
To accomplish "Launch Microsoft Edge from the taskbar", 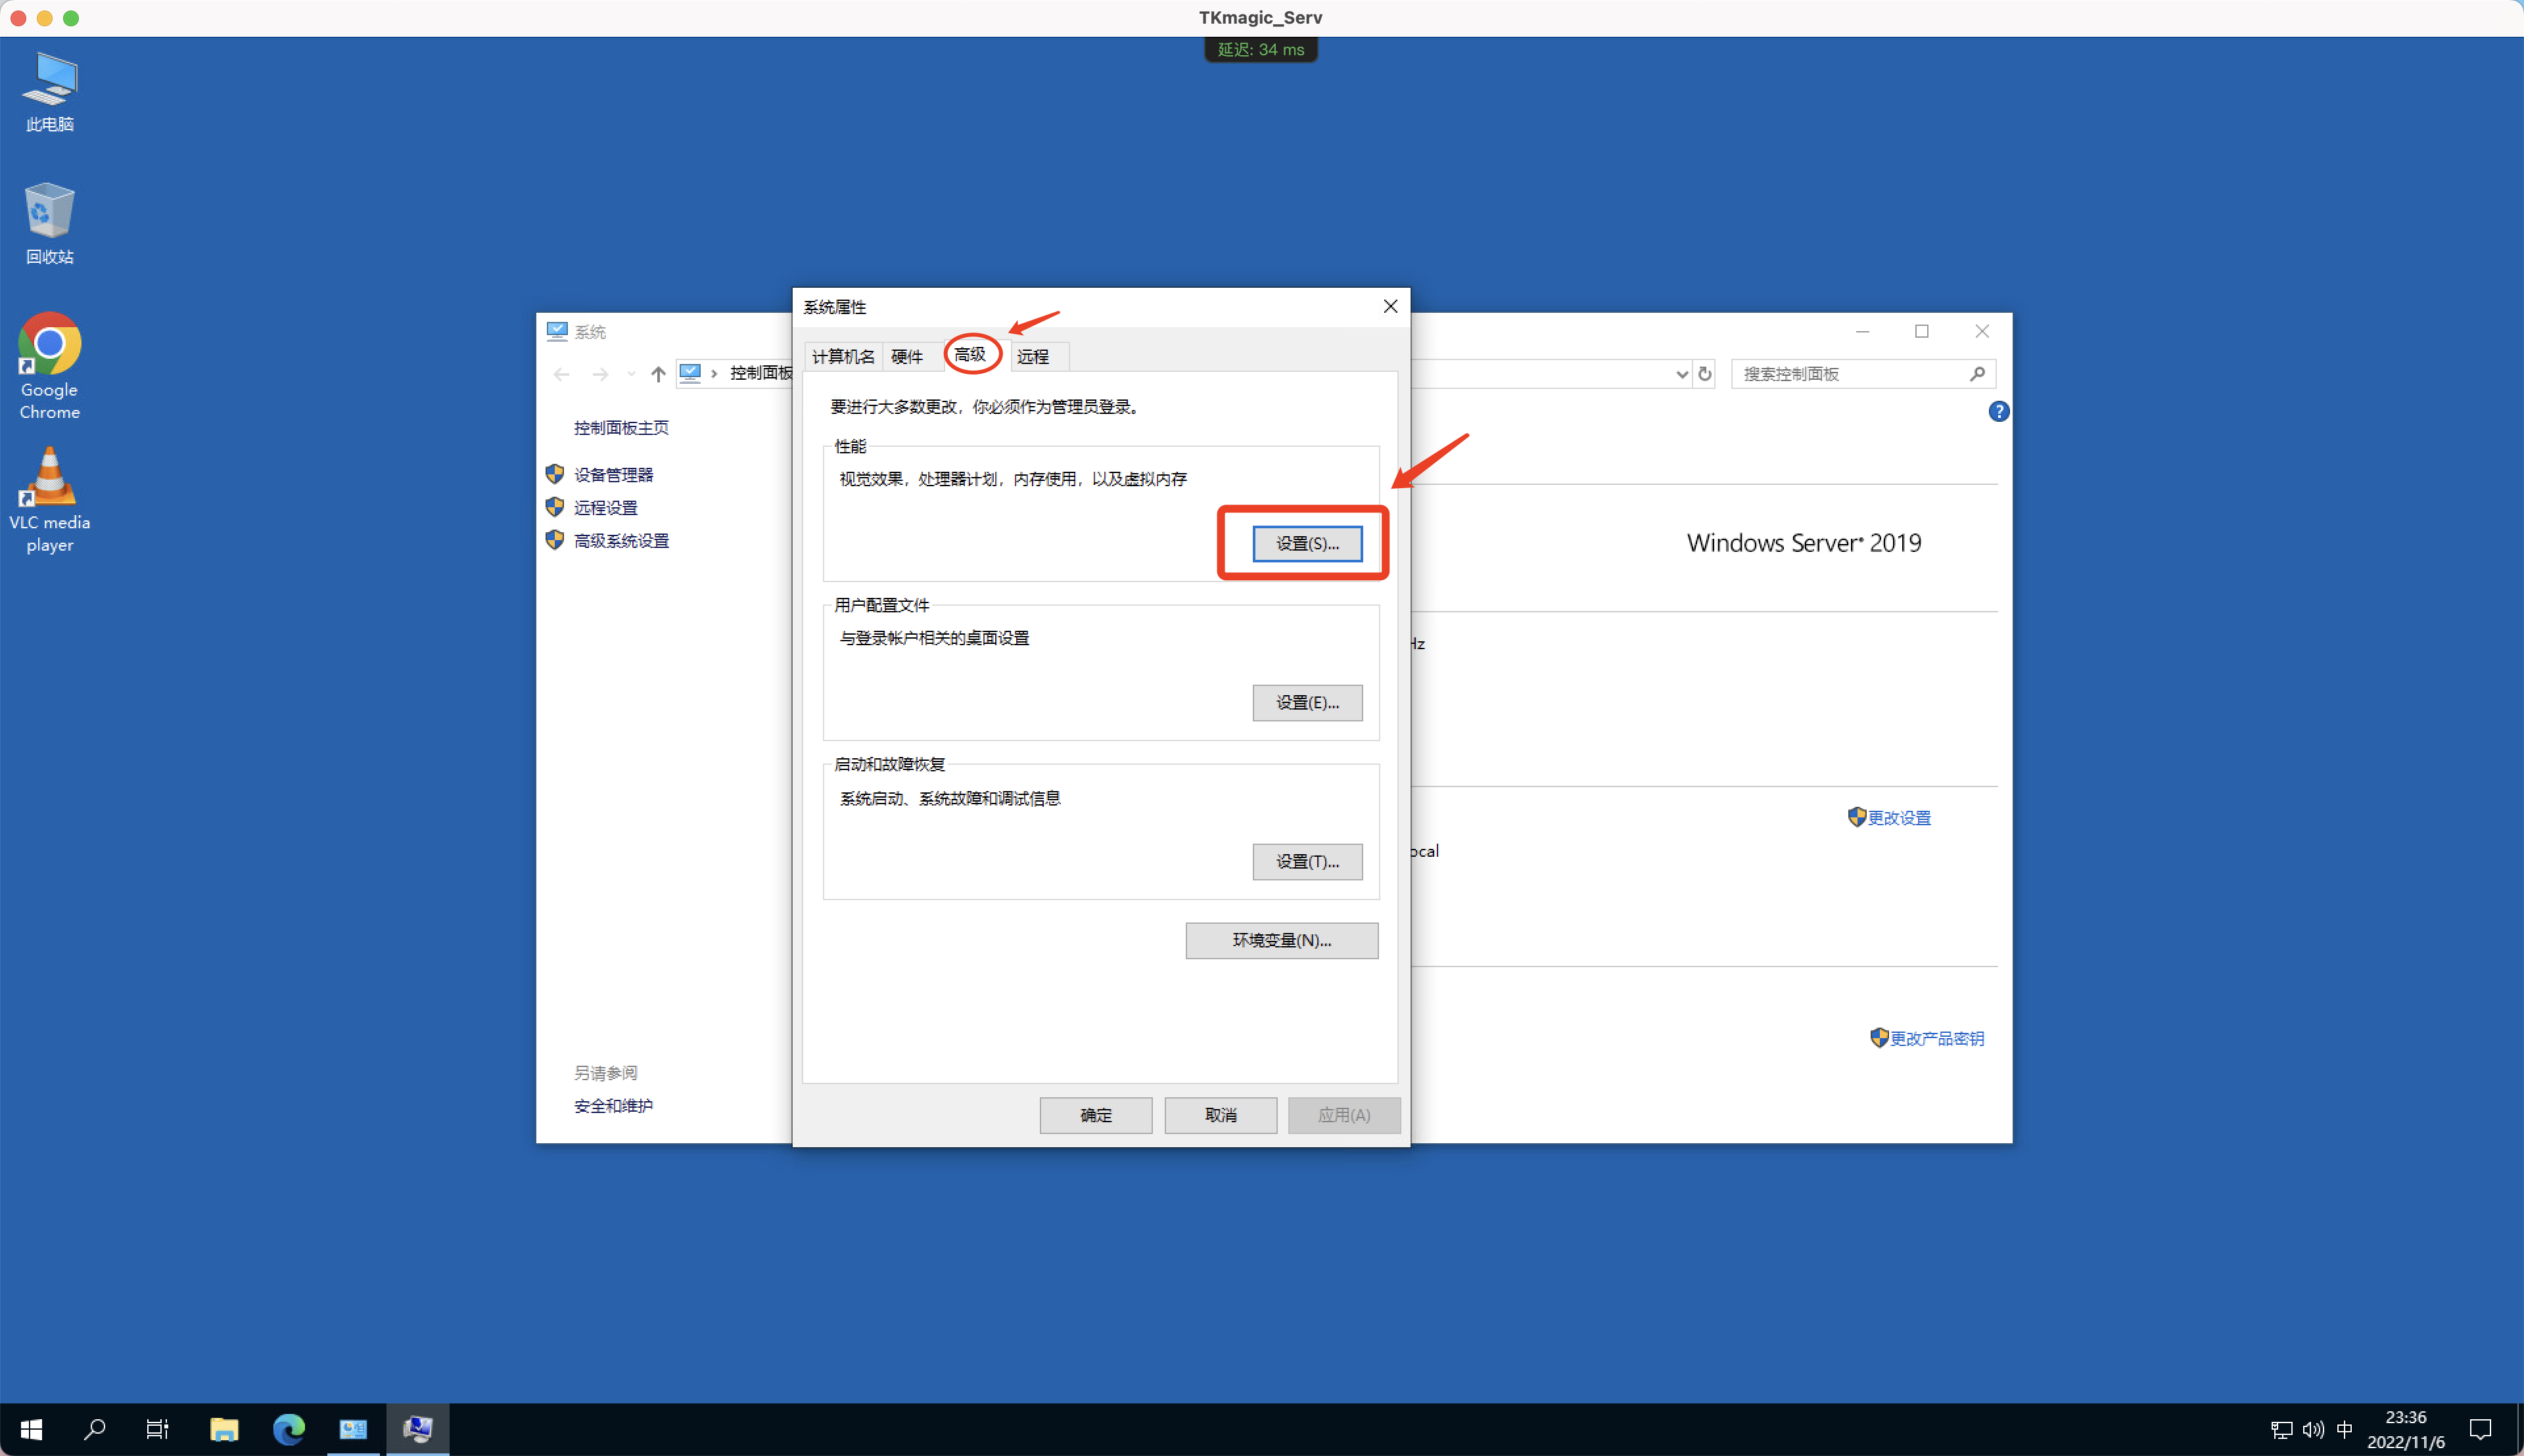I will [289, 1428].
